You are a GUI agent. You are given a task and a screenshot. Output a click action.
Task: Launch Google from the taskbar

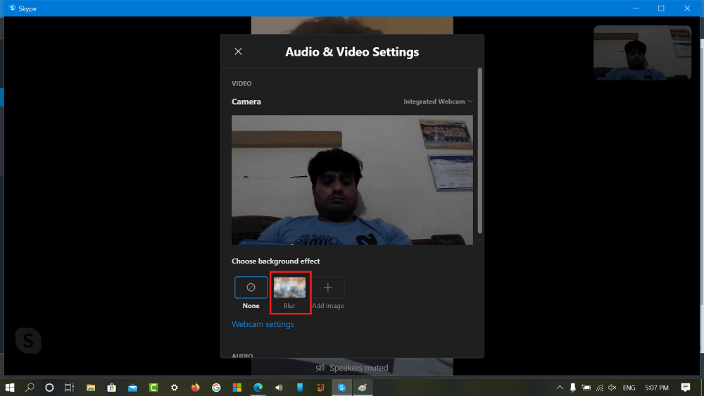coord(216,388)
